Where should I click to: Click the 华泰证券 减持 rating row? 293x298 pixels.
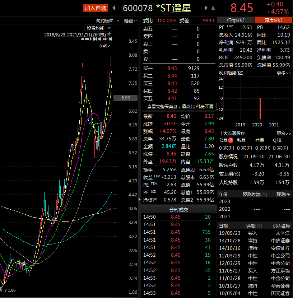click(x=255, y=286)
